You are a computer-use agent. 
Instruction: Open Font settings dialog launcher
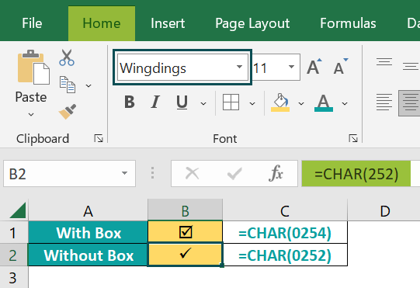[x=353, y=138]
